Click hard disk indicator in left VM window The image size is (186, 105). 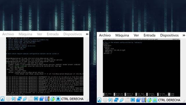coord(3,99)
